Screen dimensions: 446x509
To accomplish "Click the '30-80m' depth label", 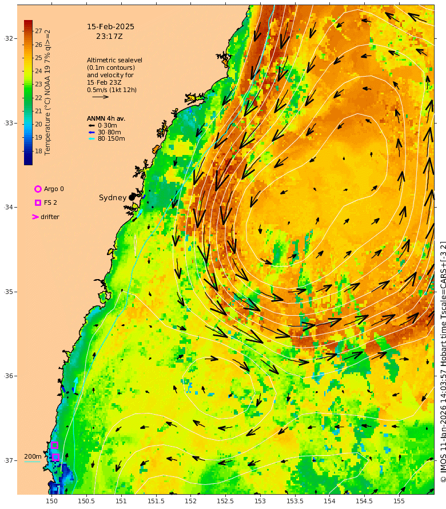I will [x=109, y=132].
